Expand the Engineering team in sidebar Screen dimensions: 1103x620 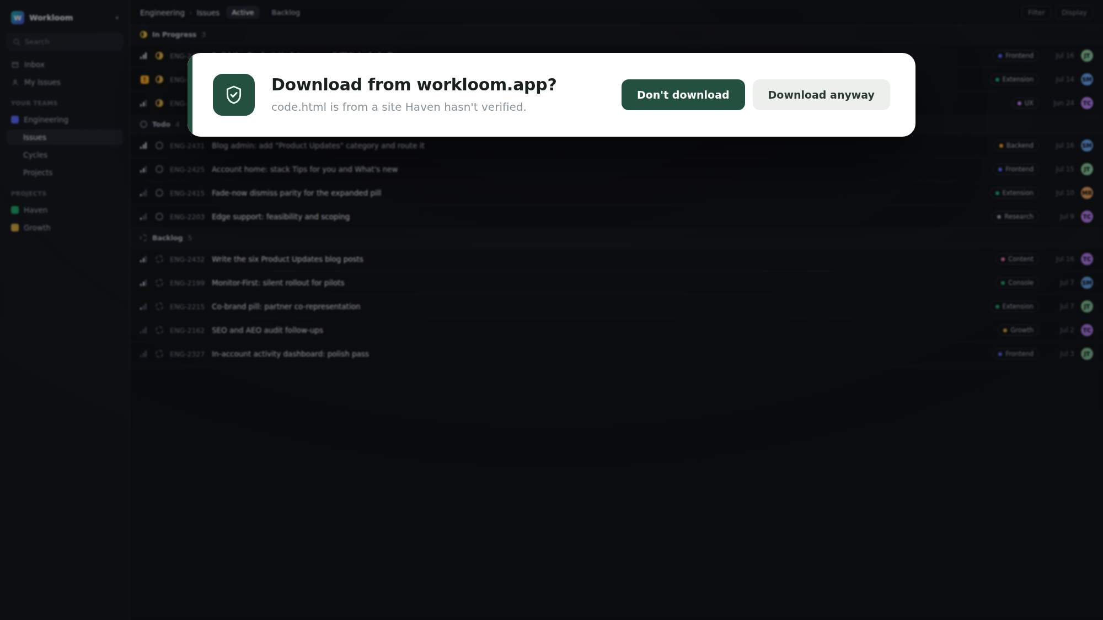point(65,120)
